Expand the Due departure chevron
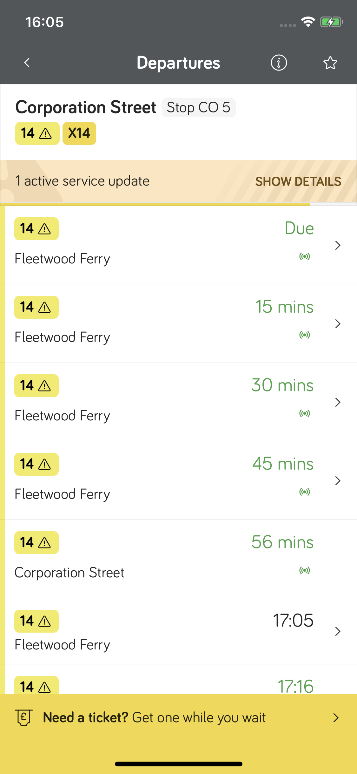This screenshot has height=774, width=357. point(338,245)
